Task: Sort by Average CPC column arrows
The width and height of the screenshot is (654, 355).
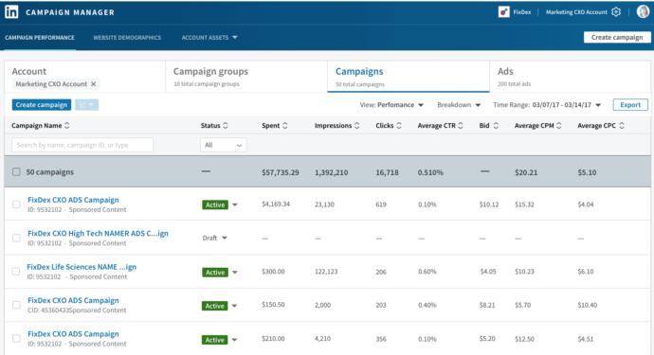Action: (622, 125)
